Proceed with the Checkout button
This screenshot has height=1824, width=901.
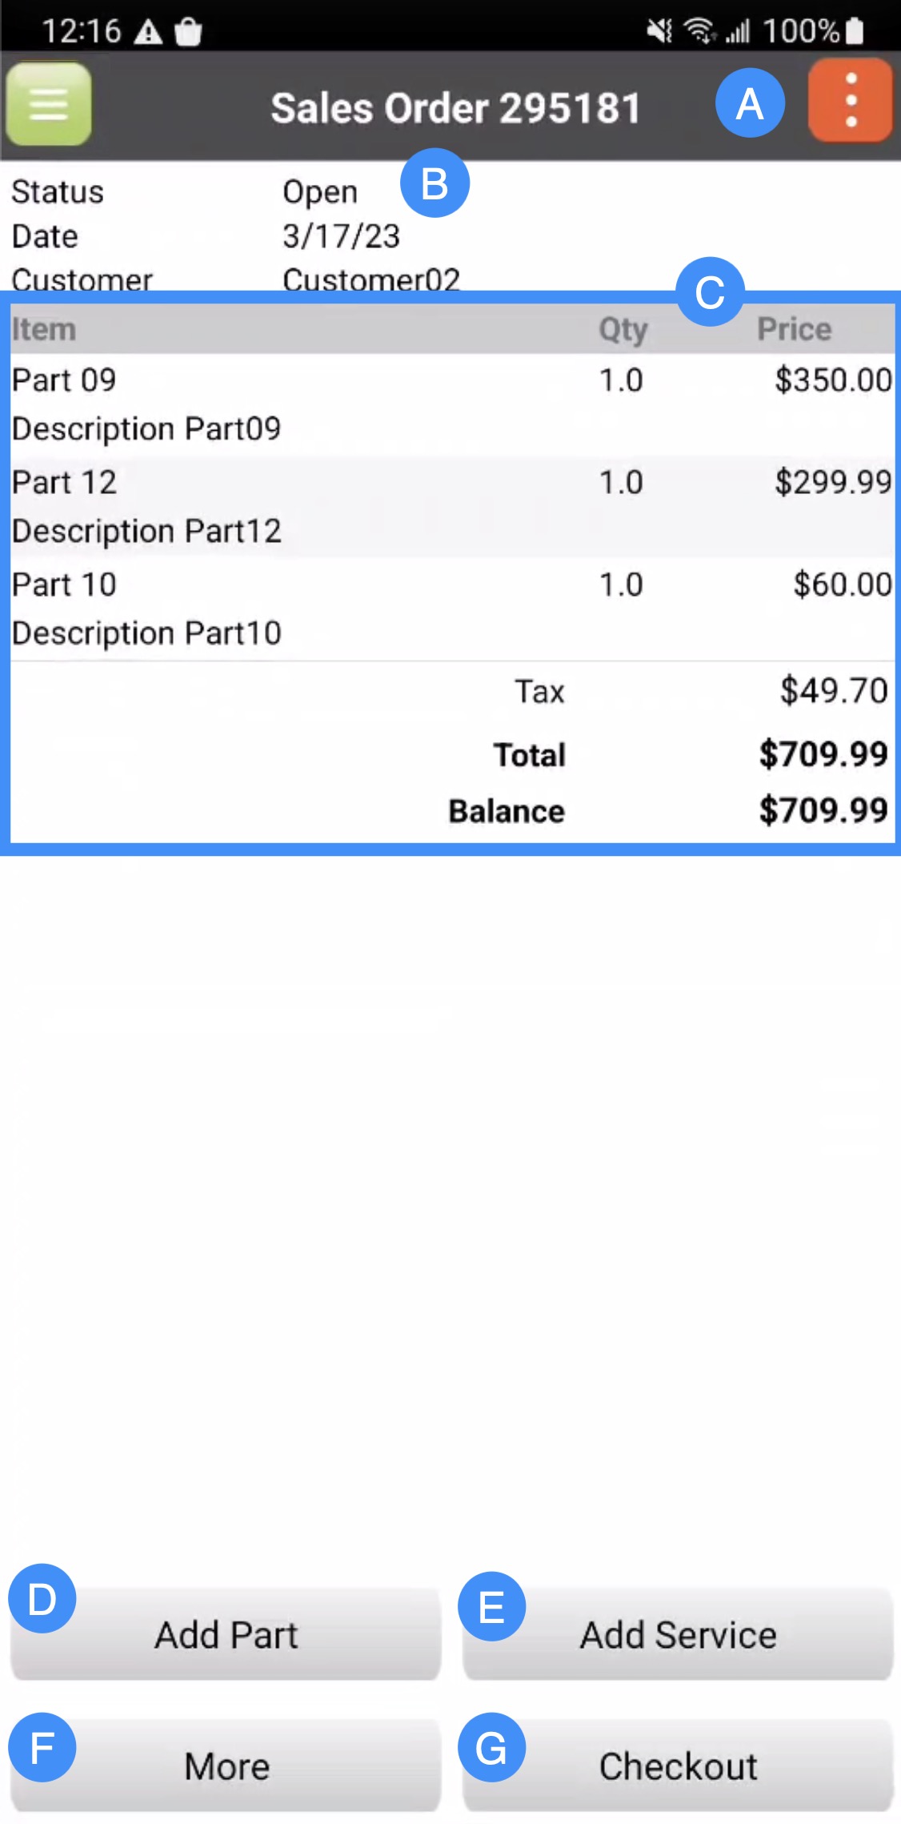[x=678, y=1766]
